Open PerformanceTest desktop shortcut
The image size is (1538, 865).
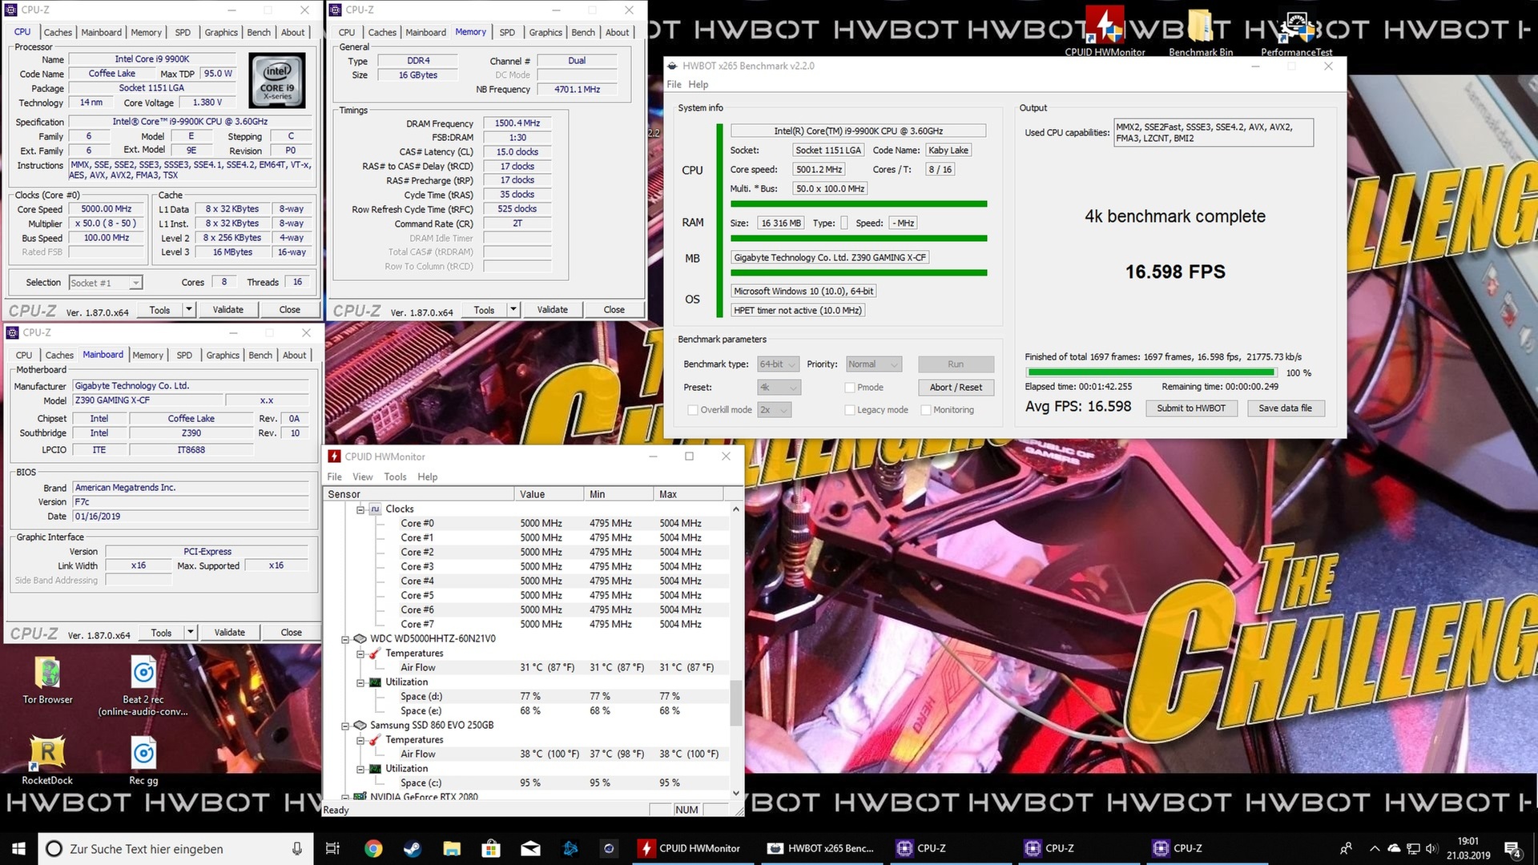click(1296, 32)
